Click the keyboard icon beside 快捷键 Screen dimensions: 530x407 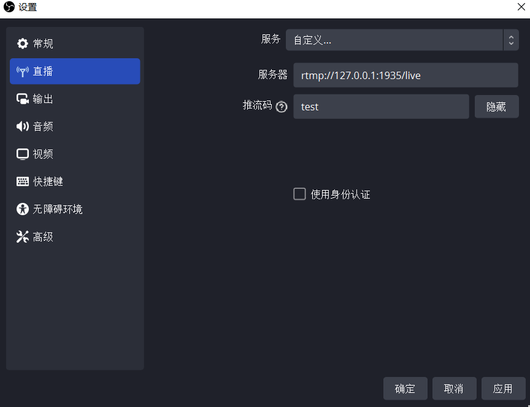coord(23,181)
